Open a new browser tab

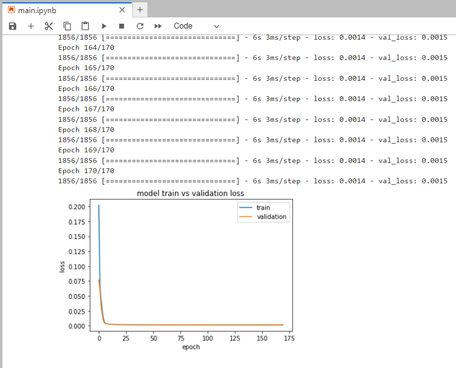(140, 9)
